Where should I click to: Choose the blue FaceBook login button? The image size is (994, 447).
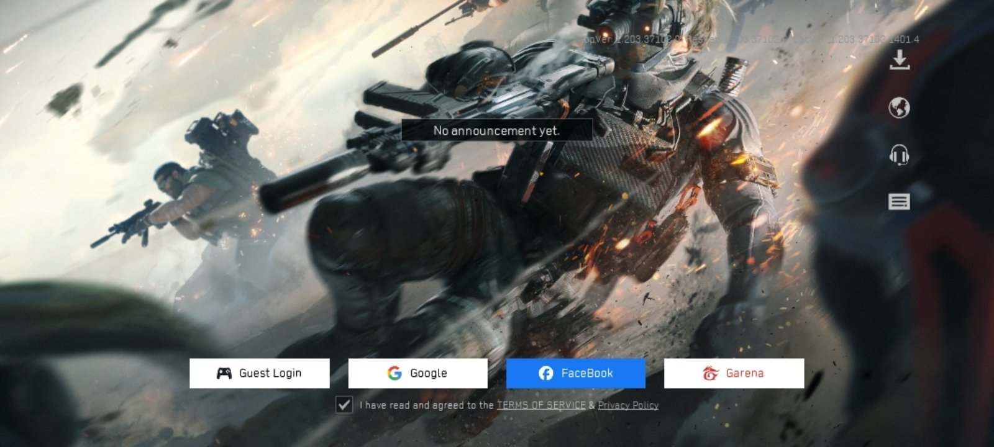(576, 373)
